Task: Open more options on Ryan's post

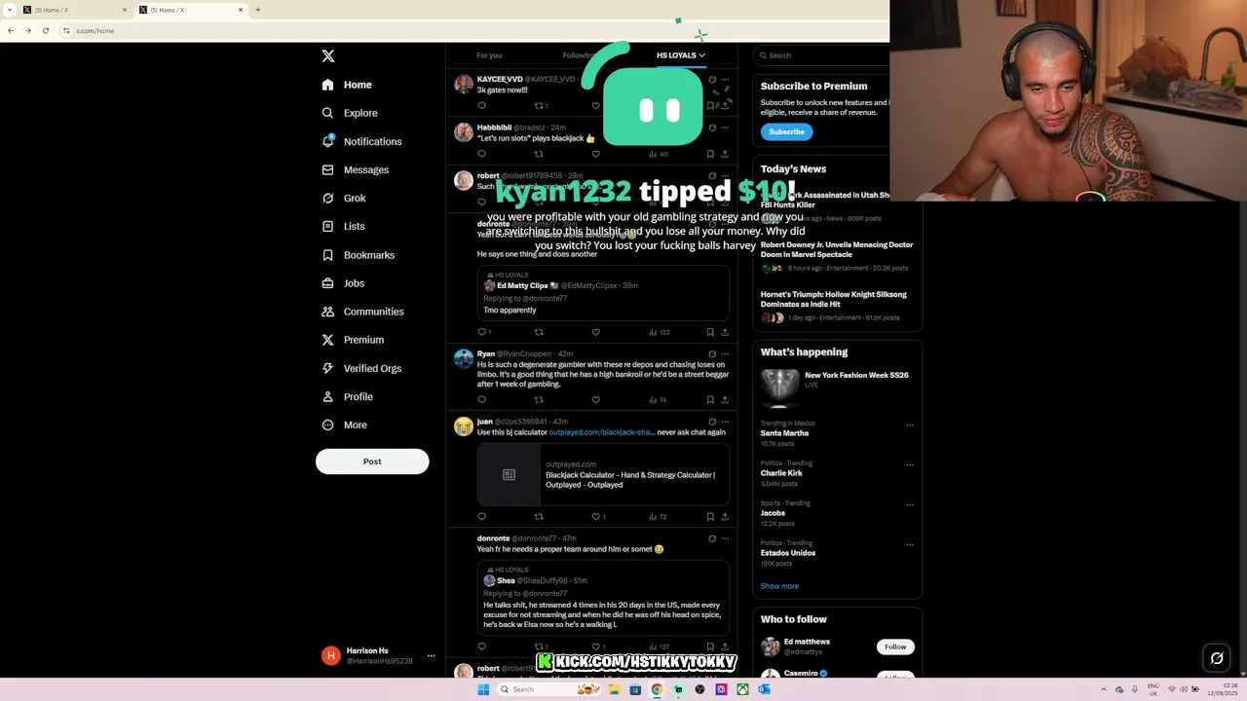Action: click(724, 353)
